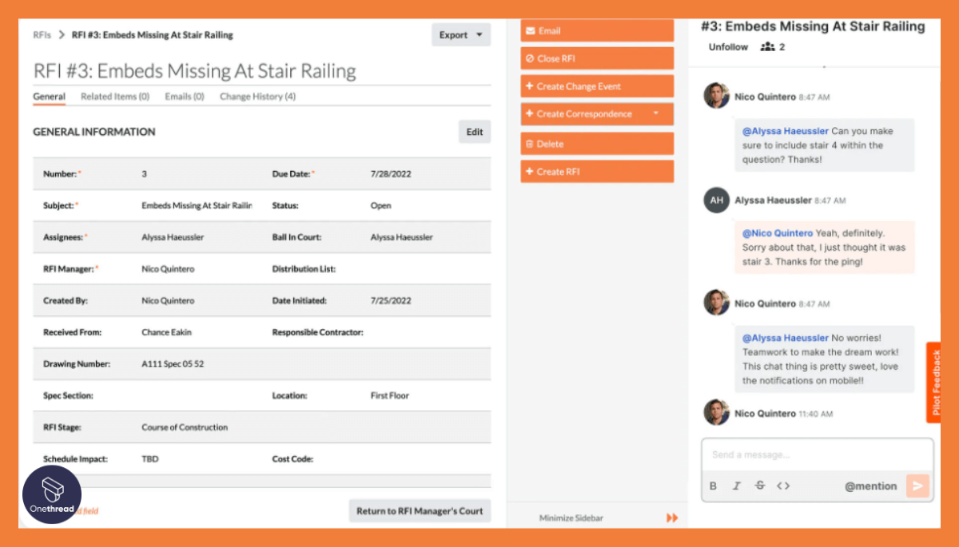Screen dimensions: 959x547
Task: Click the code formatting icon
Action: (783, 486)
